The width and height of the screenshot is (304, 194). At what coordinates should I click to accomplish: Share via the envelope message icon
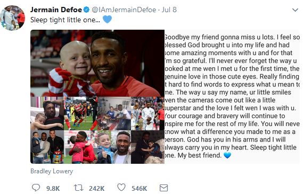click(163, 188)
